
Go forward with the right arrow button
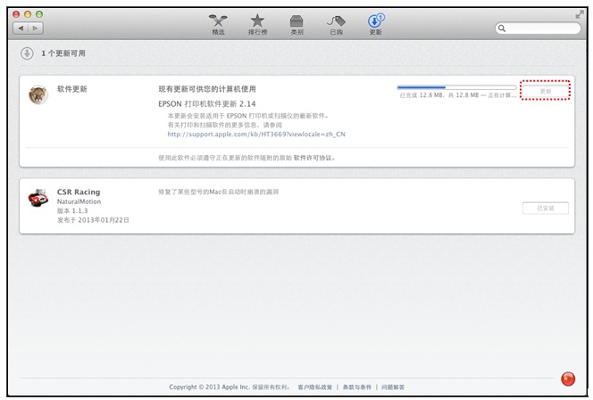tap(36, 28)
